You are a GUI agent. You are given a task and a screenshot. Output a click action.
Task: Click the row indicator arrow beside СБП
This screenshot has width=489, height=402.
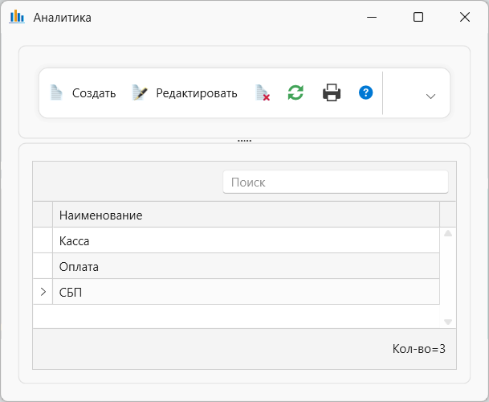[x=43, y=292]
